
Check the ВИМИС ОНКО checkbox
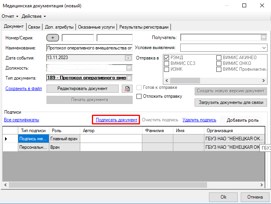pos(219,63)
